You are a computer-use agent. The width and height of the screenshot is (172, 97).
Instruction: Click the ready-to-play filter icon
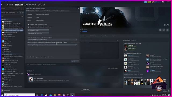[23, 13]
